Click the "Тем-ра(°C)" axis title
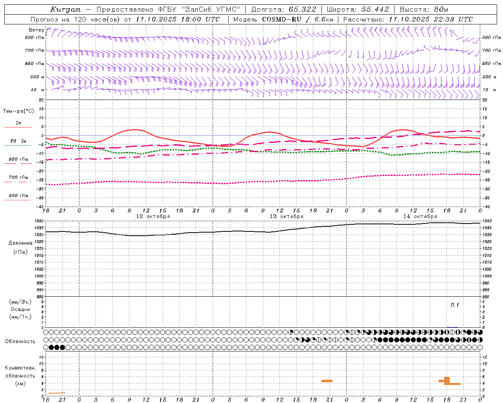 (x=18, y=111)
